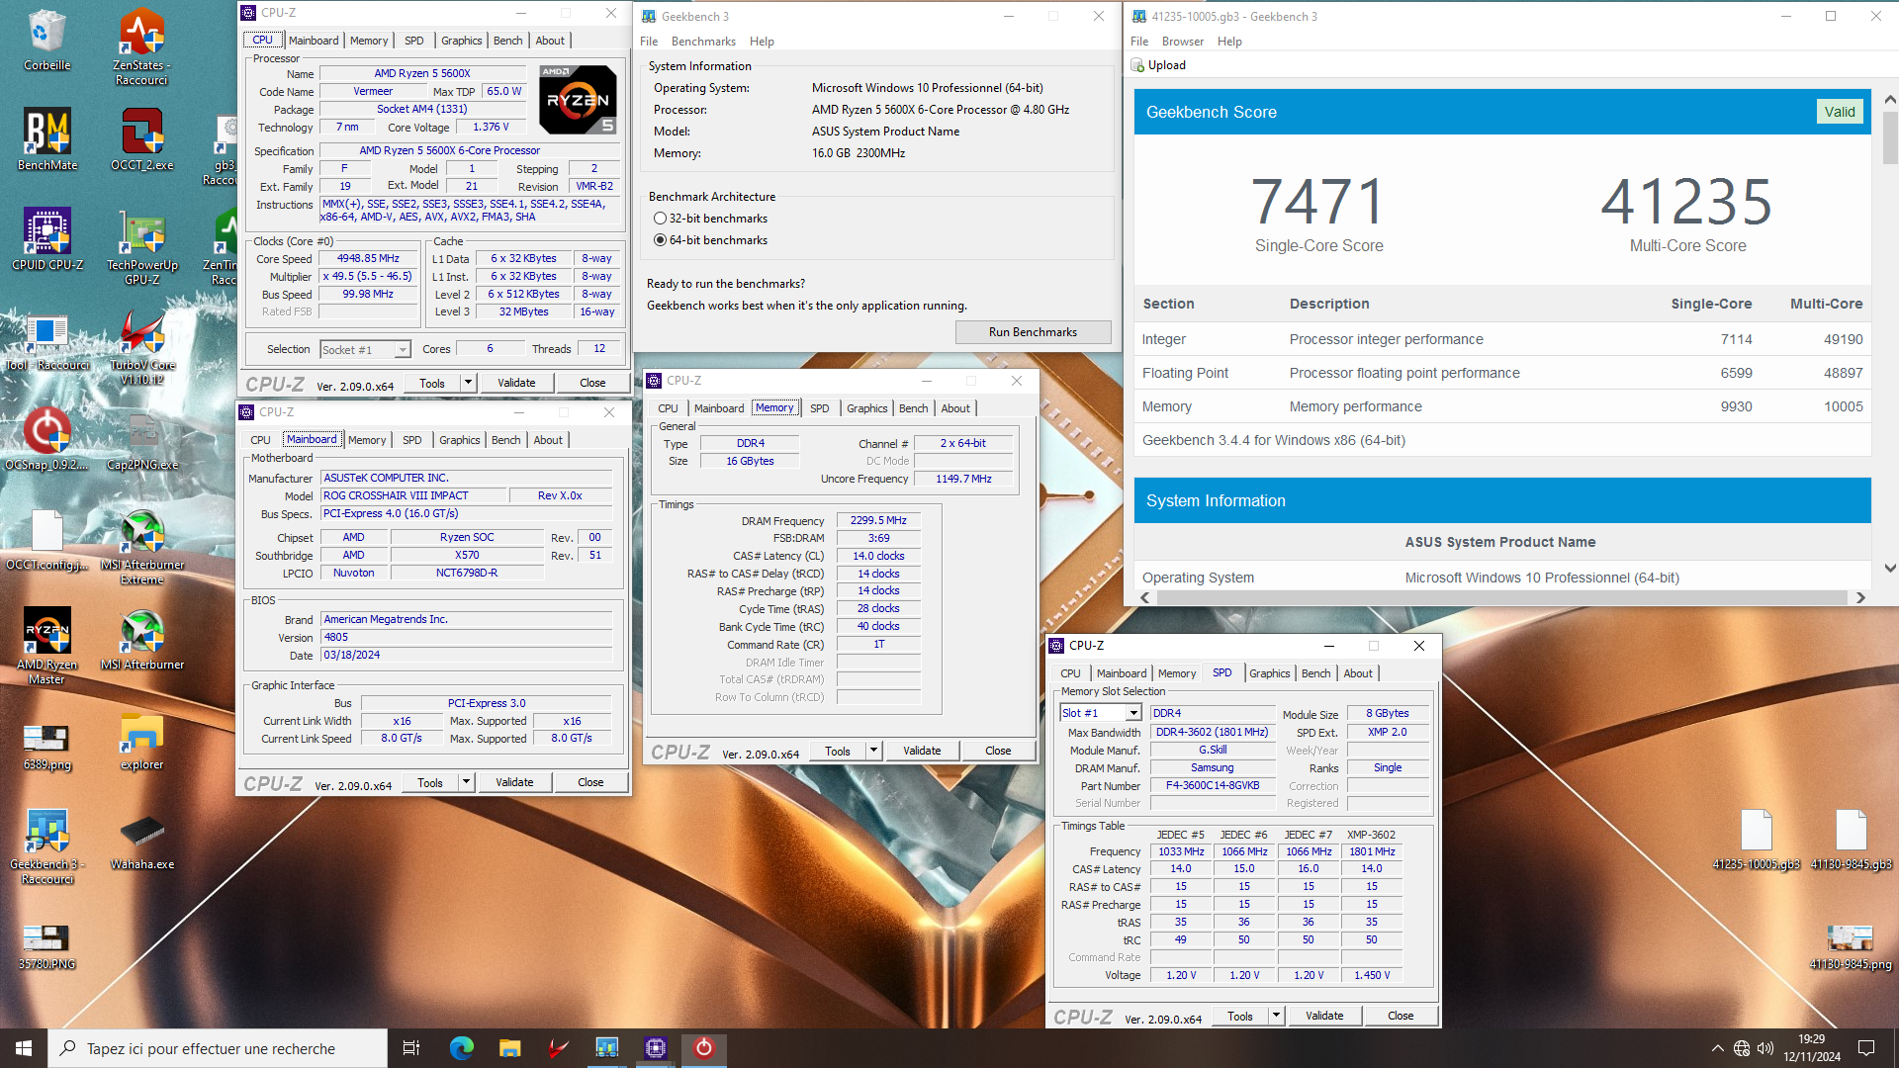Click Tools button in CPU-Z Mainboard window

430,782
